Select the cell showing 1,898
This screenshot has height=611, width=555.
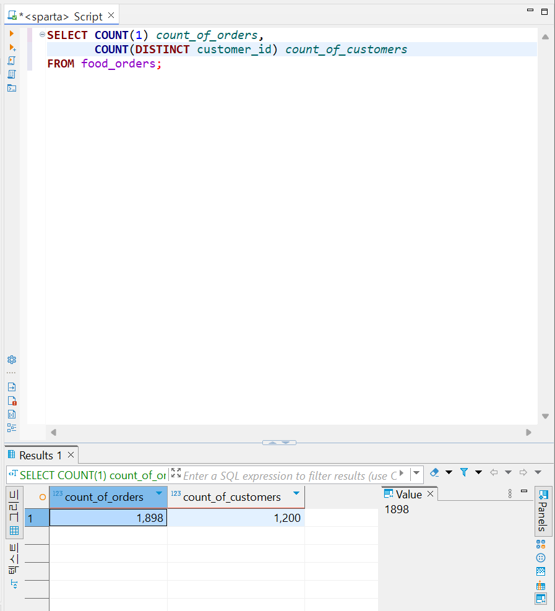[108, 518]
